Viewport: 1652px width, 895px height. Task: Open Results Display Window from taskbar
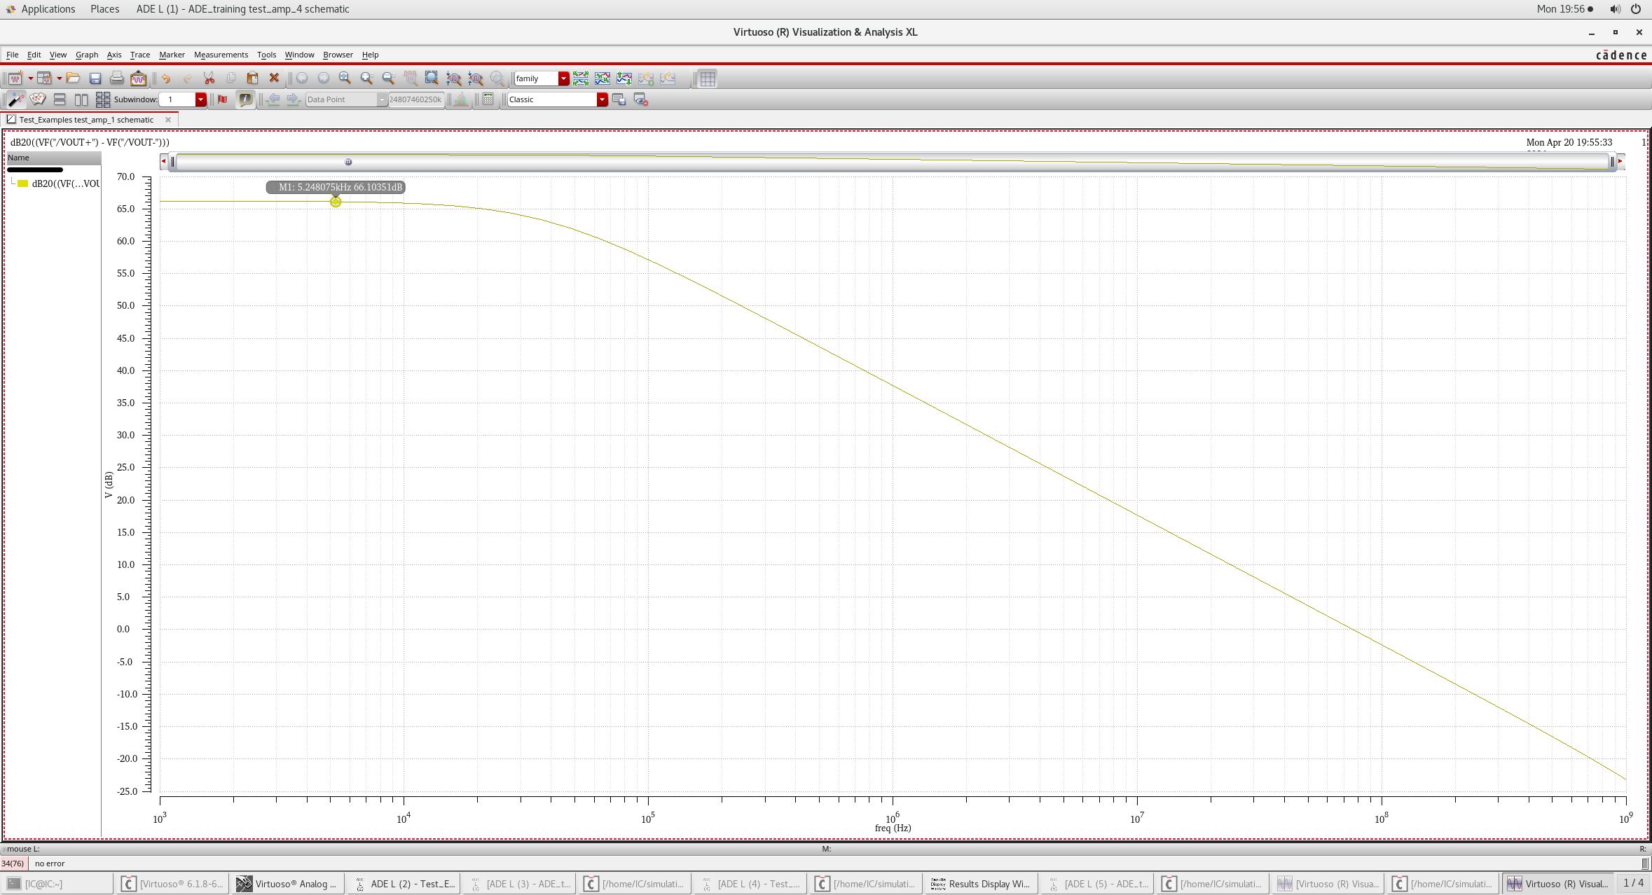coord(981,884)
